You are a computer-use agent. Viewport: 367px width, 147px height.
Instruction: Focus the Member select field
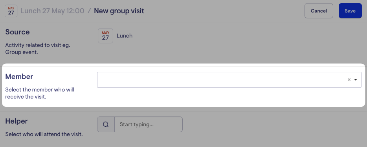click(229, 80)
